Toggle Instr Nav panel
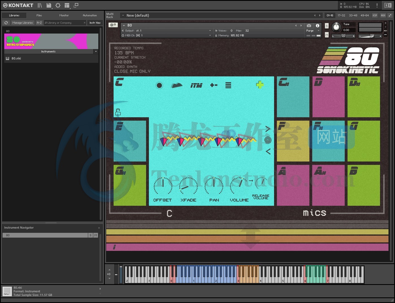The height and width of the screenshot is (303, 395). [95, 23]
